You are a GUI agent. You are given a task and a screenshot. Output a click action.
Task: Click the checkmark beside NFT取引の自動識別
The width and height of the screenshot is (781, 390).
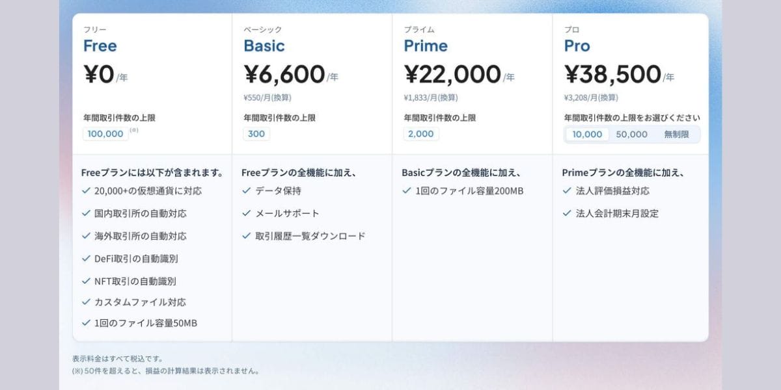point(86,281)
